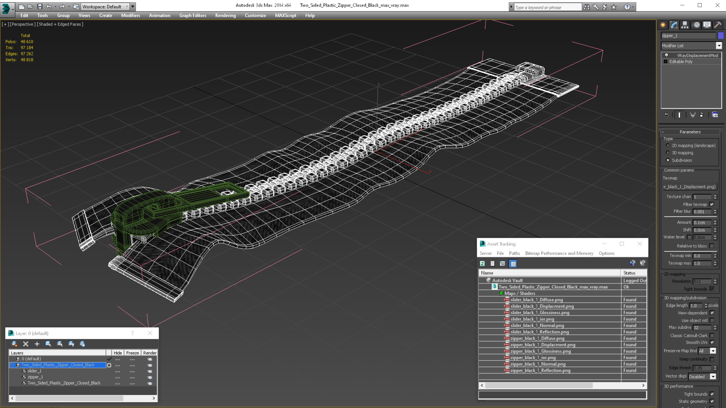Viewport: 726px width, 408px height.
Task: Undo the last action with the Undo arrow
Action: click(x=49, y=7)
